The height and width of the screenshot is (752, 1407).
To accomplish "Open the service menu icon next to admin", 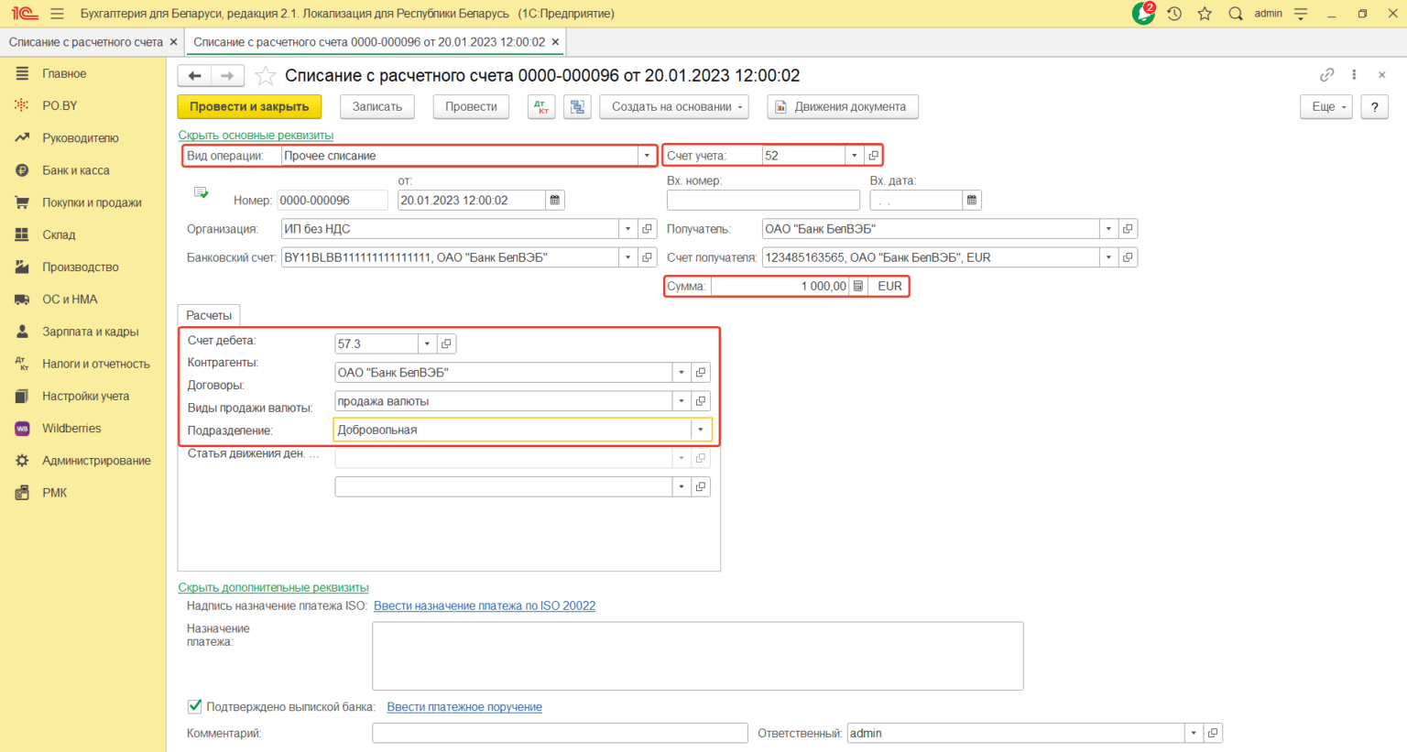I will click(x=1301, y=14).
